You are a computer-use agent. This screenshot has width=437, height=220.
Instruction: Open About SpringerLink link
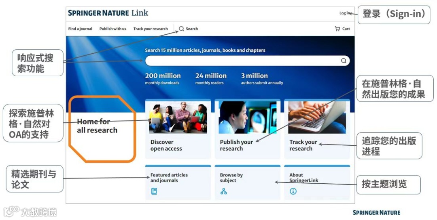(303, 178)
